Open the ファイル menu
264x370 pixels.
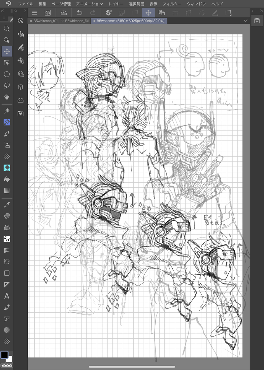[26, 4]
